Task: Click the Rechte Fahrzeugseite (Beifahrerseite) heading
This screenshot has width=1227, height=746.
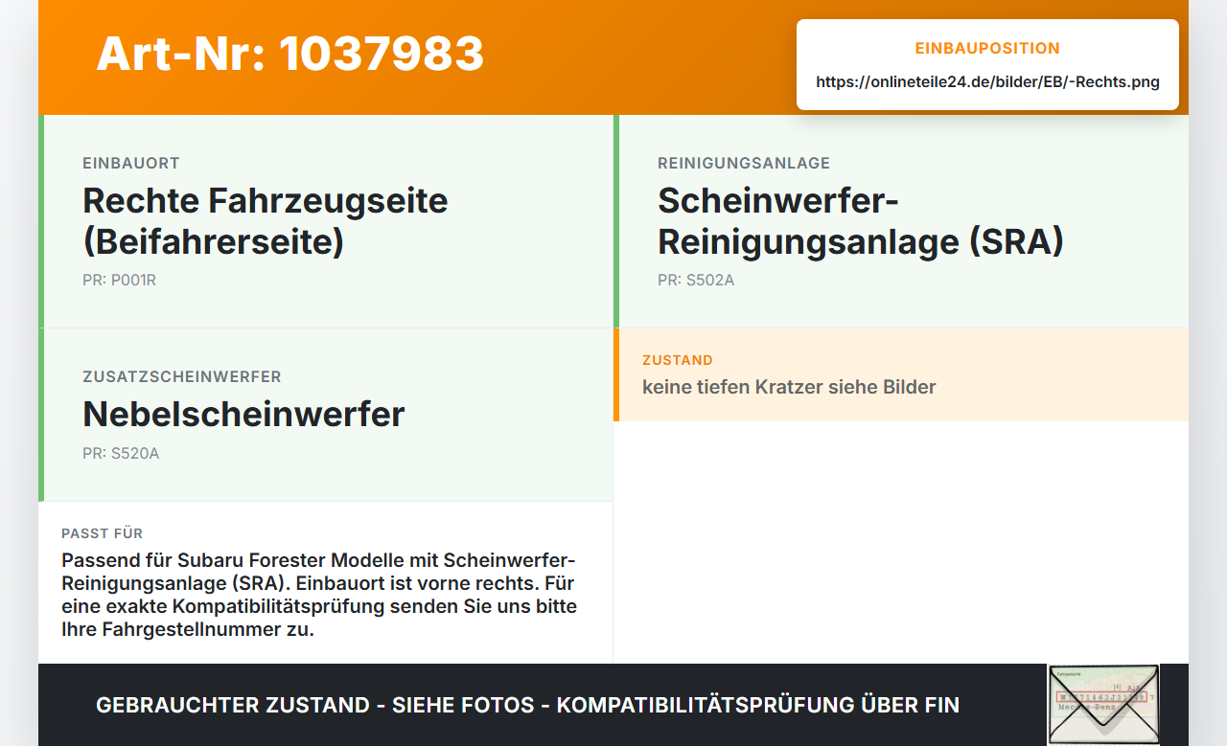Action: click(266, 221)
